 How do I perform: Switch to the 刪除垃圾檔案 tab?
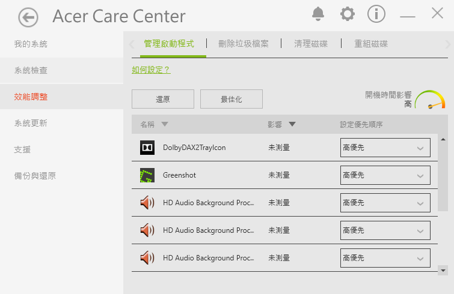pos(244,44)
